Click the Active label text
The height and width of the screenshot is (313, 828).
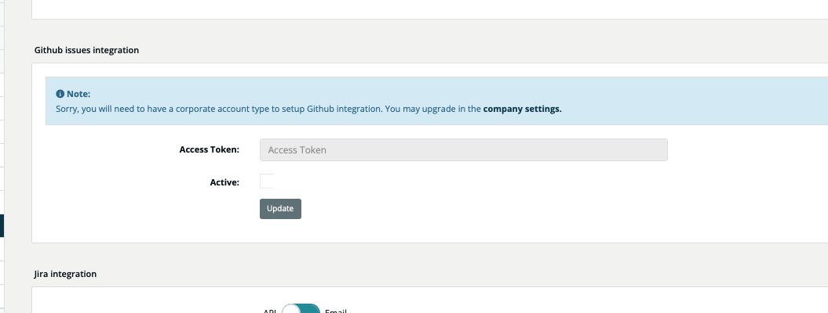click(x=224, y=182)
